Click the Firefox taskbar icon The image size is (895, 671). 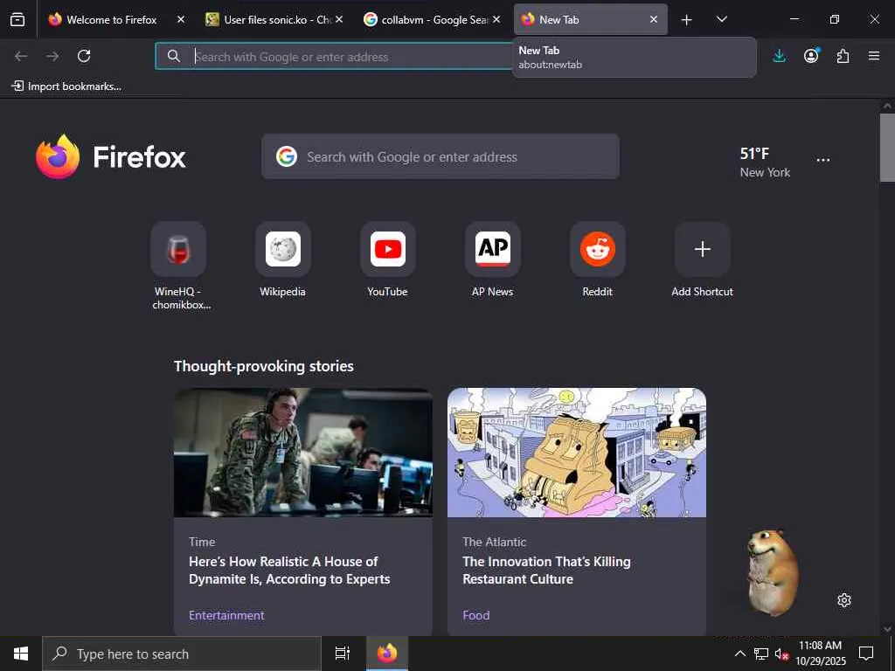click(387, 654)
